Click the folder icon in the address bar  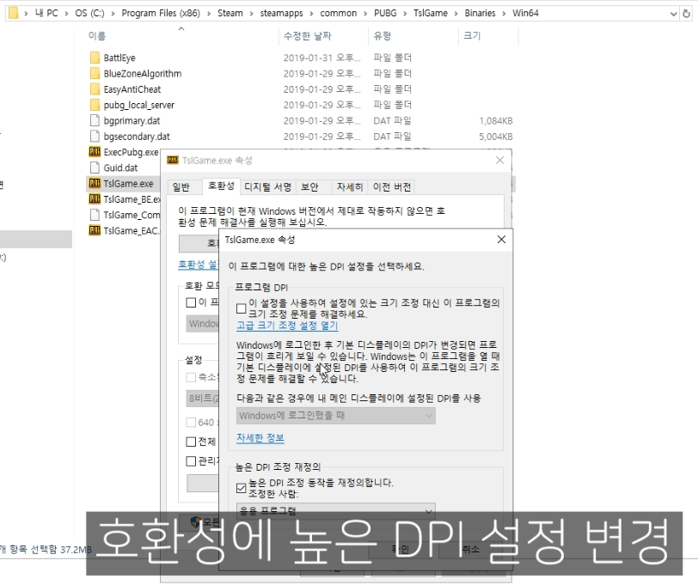14,13
